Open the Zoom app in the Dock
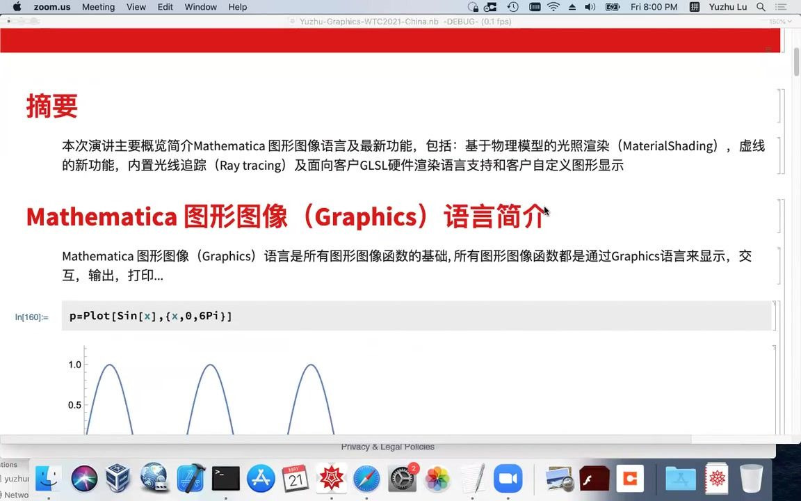Viewport: 801px width, 501px height. [x=508, y=478]
